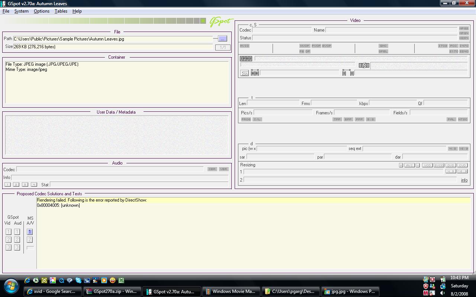Image resolution: width=476 pixels, height=297 pixels.
Task: Click the packed bitstream icon left of B-B
Action: point(244,73)
